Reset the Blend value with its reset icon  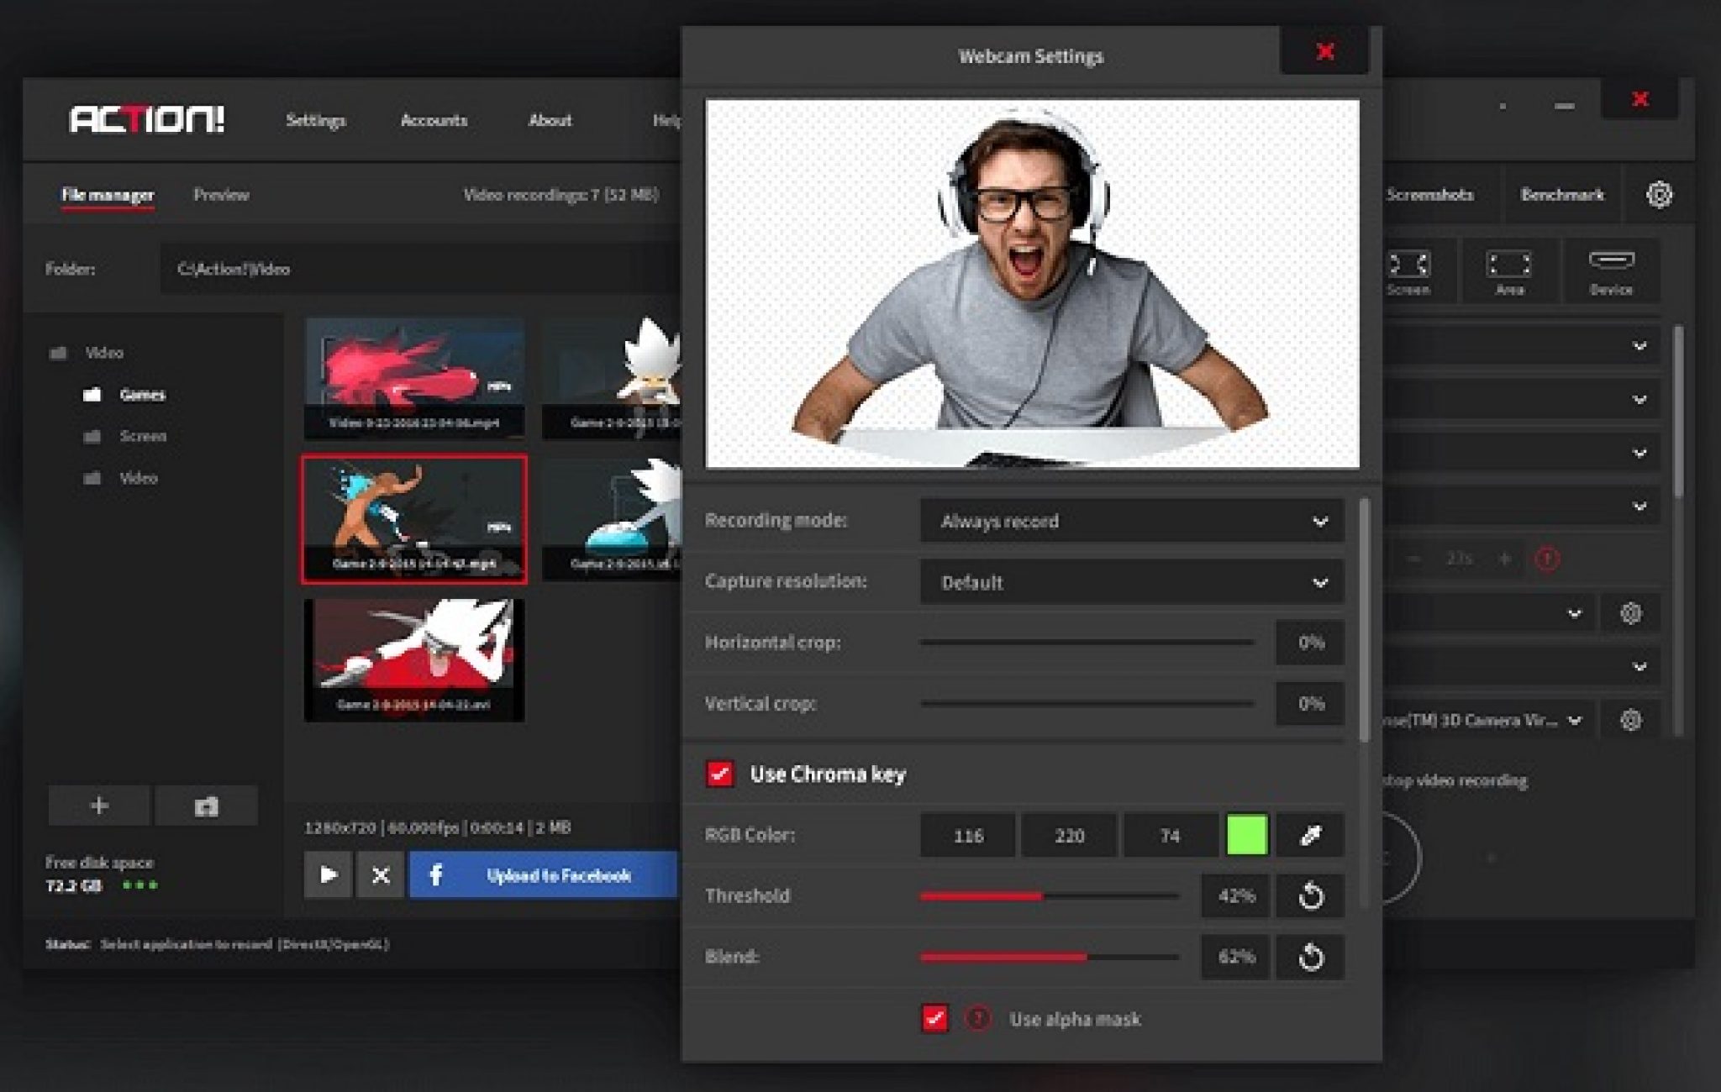tap(1310, 957)
